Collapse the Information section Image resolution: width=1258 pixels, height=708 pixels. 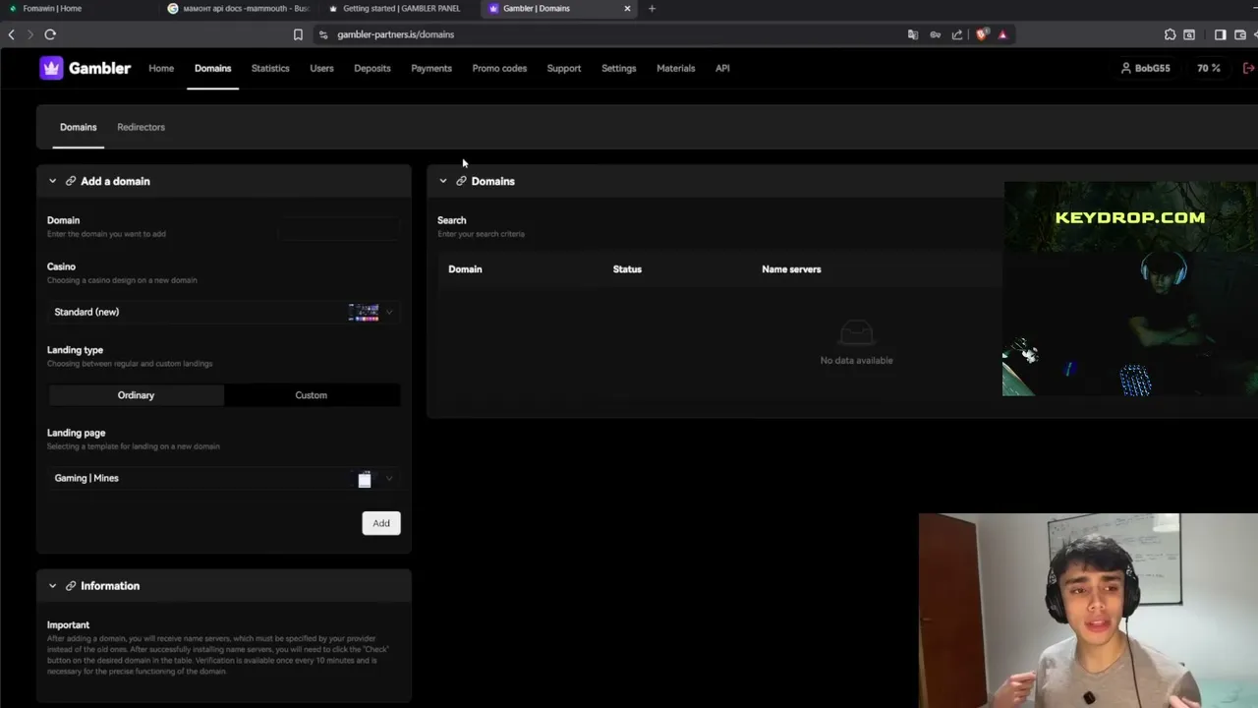pyautogui.click(x=53, y=586)
